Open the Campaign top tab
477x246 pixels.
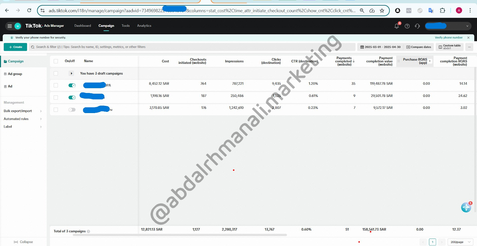click(106, 26)
